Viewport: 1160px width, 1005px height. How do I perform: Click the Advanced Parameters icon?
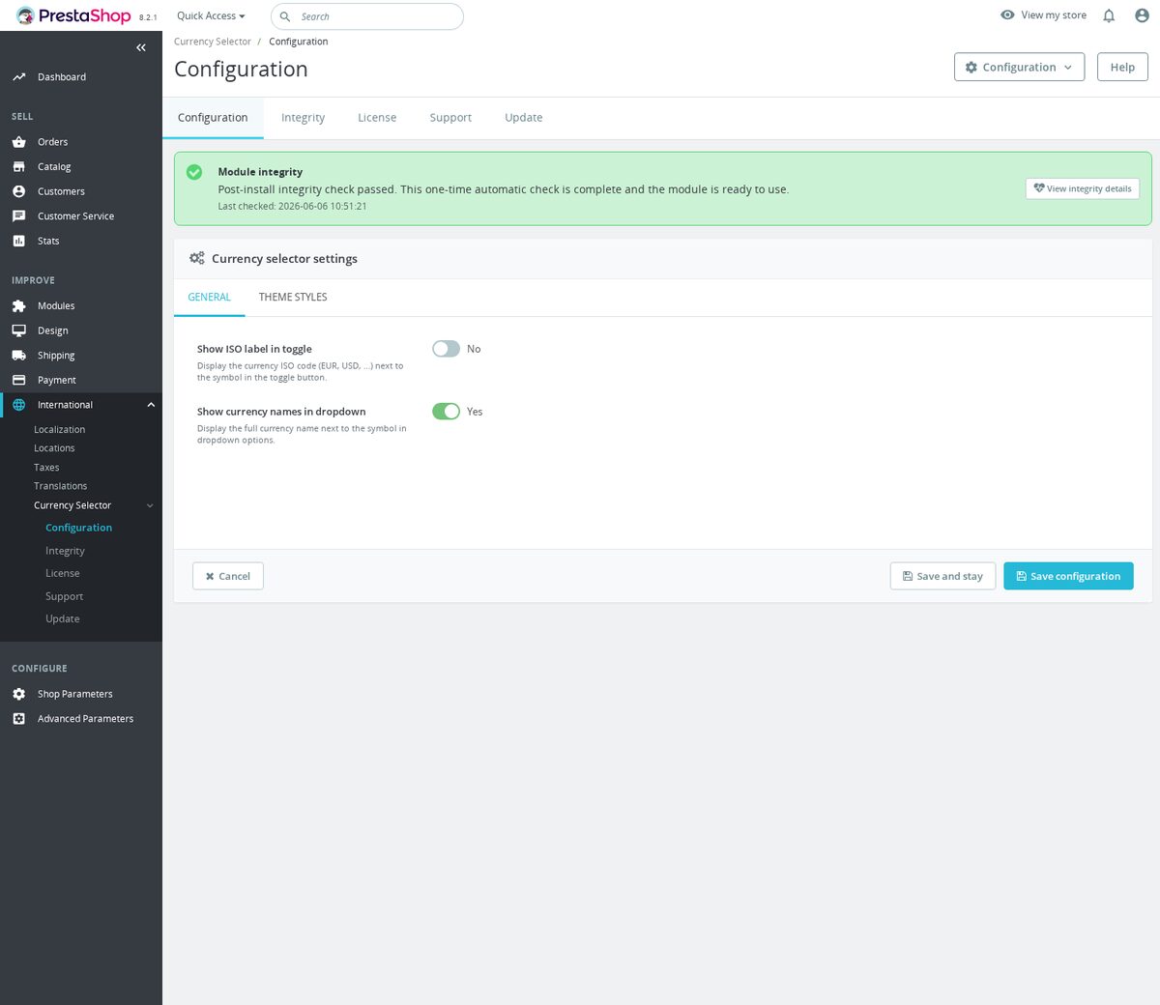[18, 719]
